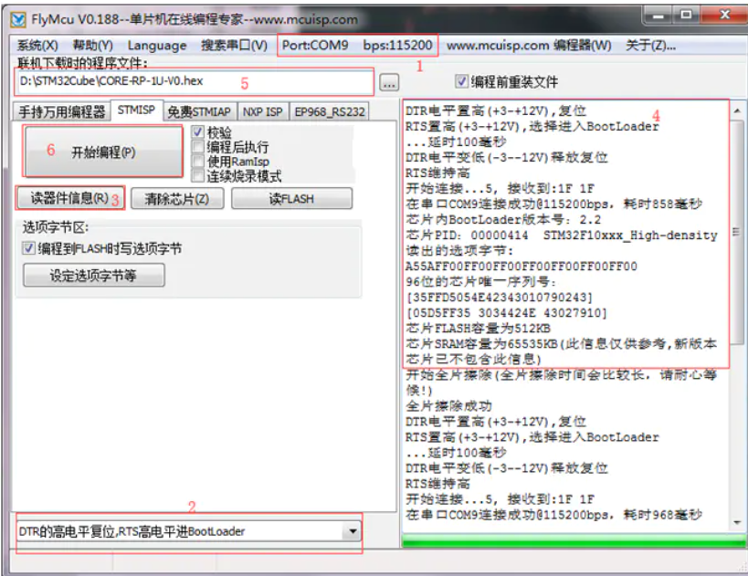The image size is (748, 576).
Task: Click the PID line STM32F10xxx_High-density
Action: click(x=561, y=236)
